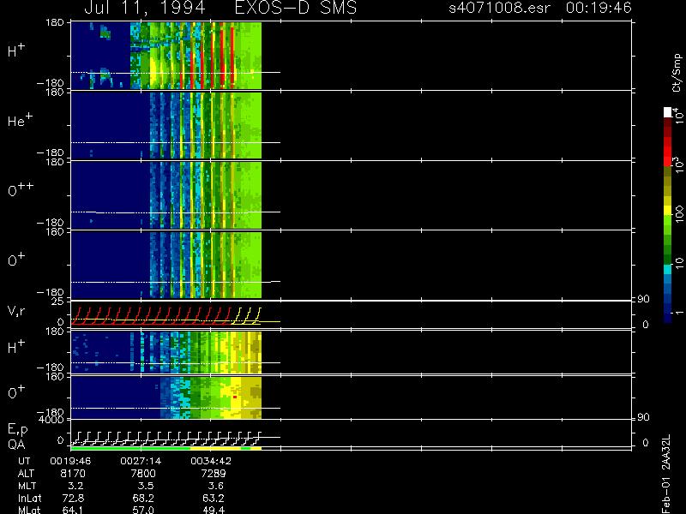
Task: Click the ALT row label
Action: pos(26,474)
